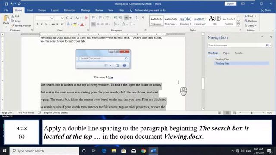Click the magnifier in Navigation search box

[x=267, y=45]
